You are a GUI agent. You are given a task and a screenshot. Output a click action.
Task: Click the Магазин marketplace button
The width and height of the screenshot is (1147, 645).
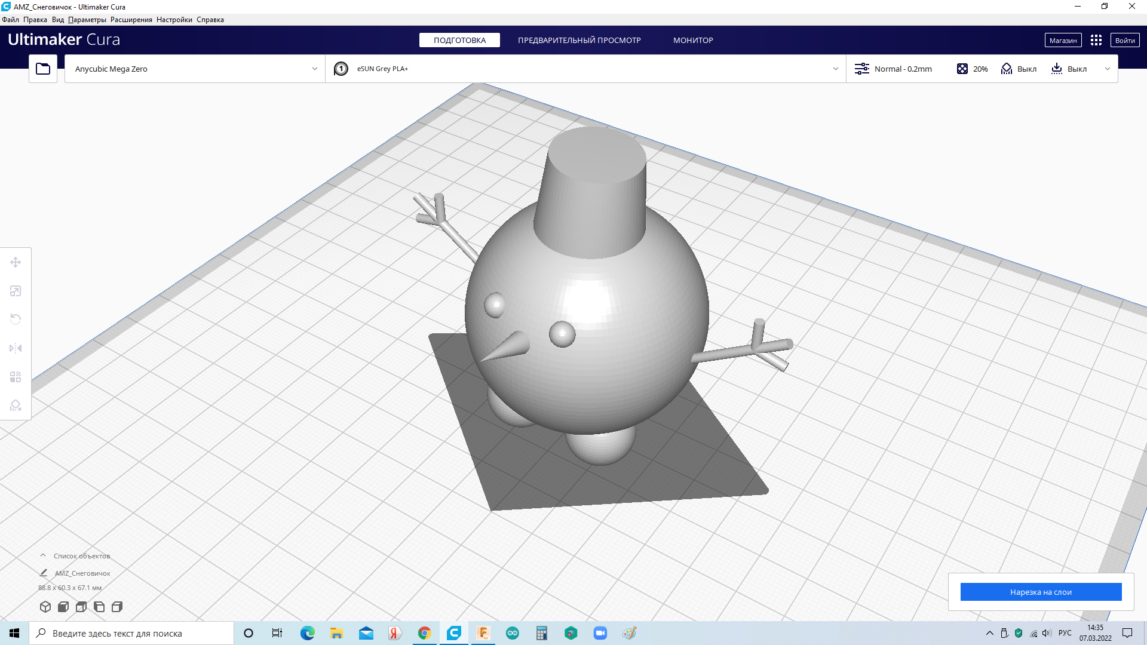1063,40
